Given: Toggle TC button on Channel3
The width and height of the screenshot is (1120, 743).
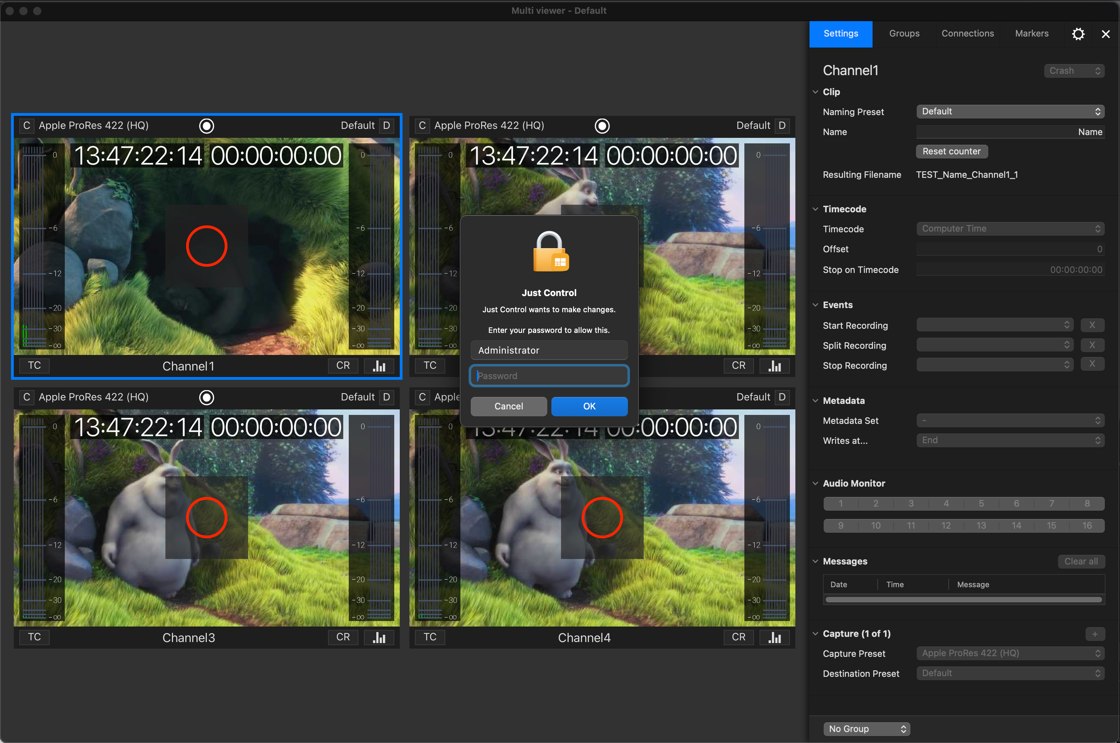Looking at the screenshot, I should pyautogui.click(x=34, y=637).
